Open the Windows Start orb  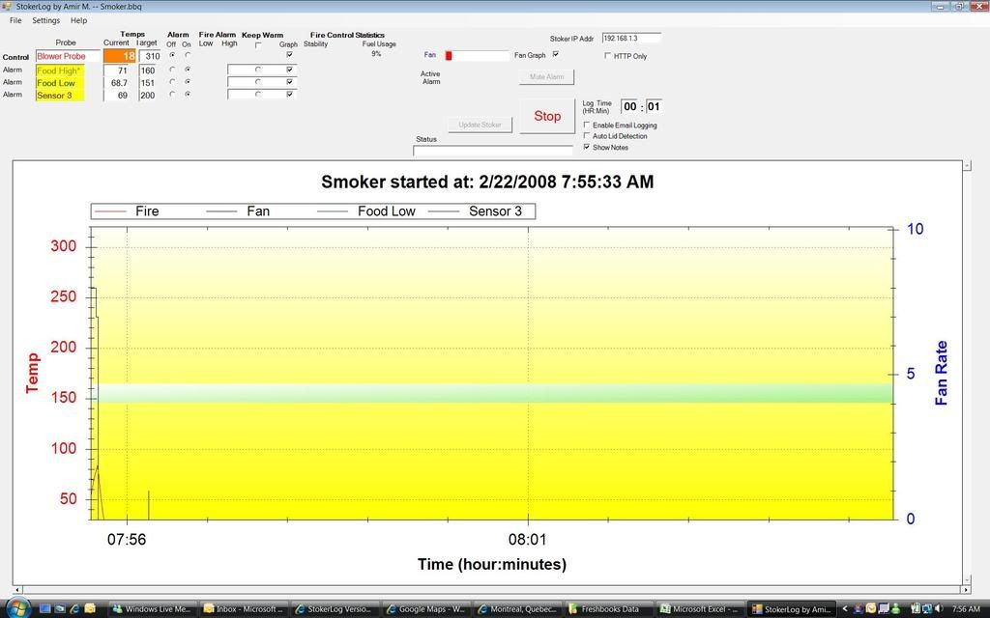click(x=17, y=608)
